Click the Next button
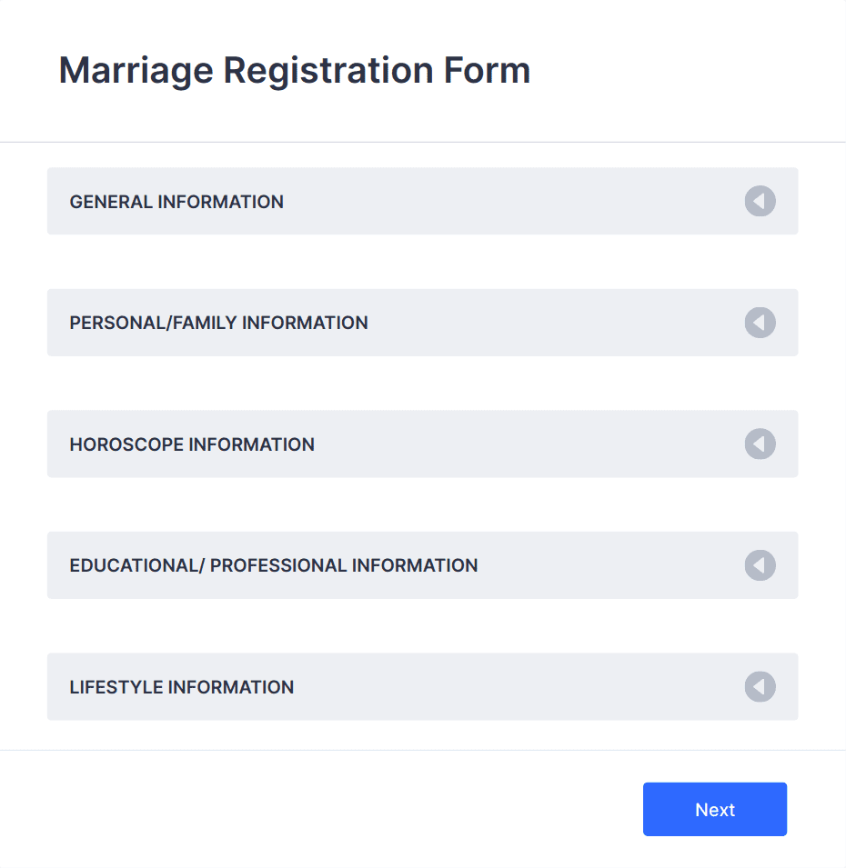The height and width of the screenshot is (868, 846). click(x=715, y=809)
